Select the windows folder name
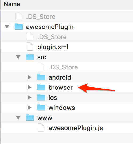The width and height of the screenshot is (133, 144). 62,108
